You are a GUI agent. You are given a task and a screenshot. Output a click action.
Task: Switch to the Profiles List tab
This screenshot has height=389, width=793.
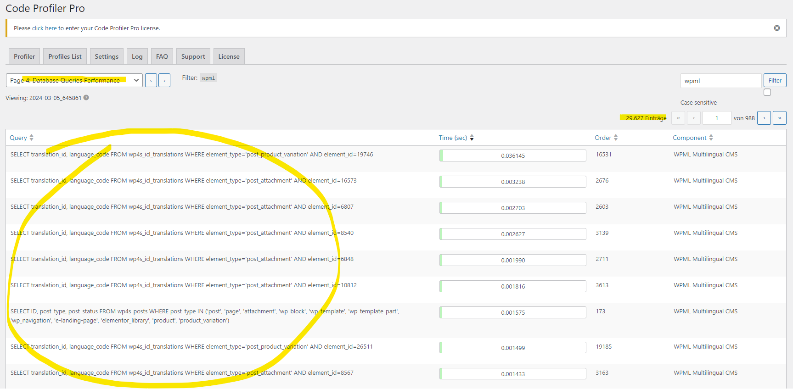pyautogui.click(x=65, y=56)
